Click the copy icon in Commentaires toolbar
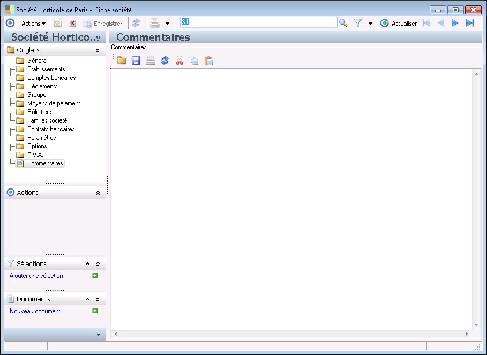This screenshot has height=355, width=487. [194, 61]
